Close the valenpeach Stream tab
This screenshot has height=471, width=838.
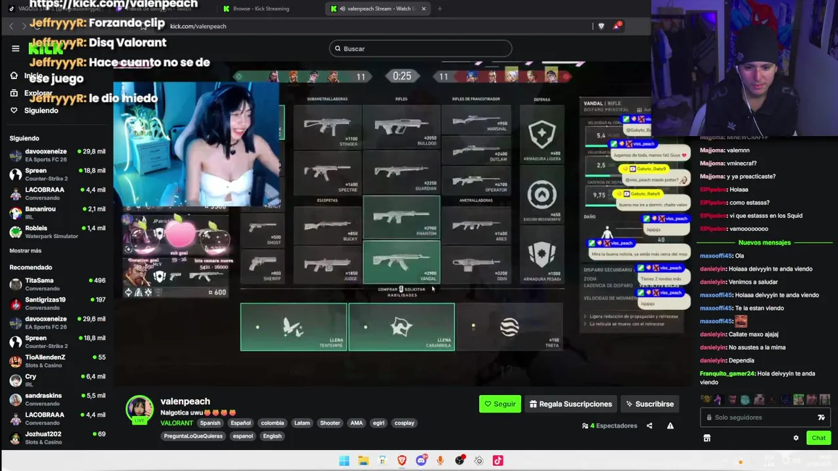(x=424, y=9)
